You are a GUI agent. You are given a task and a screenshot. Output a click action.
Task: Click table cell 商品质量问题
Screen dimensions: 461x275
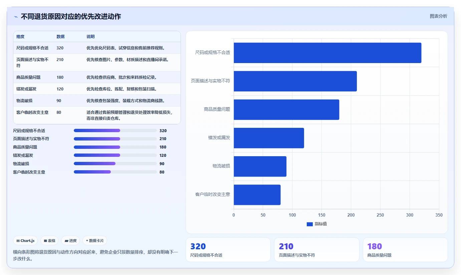[x=28, y=77]
